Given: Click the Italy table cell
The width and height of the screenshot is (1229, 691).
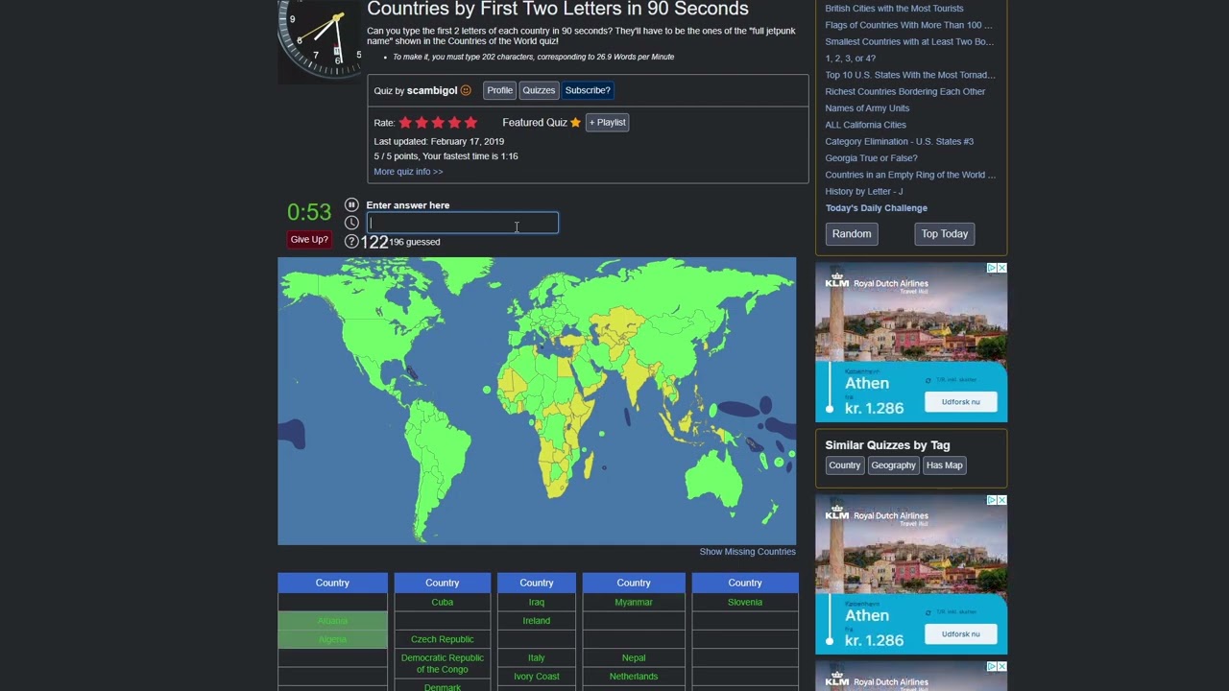Looking at the screenshot, I should [537, 658].
